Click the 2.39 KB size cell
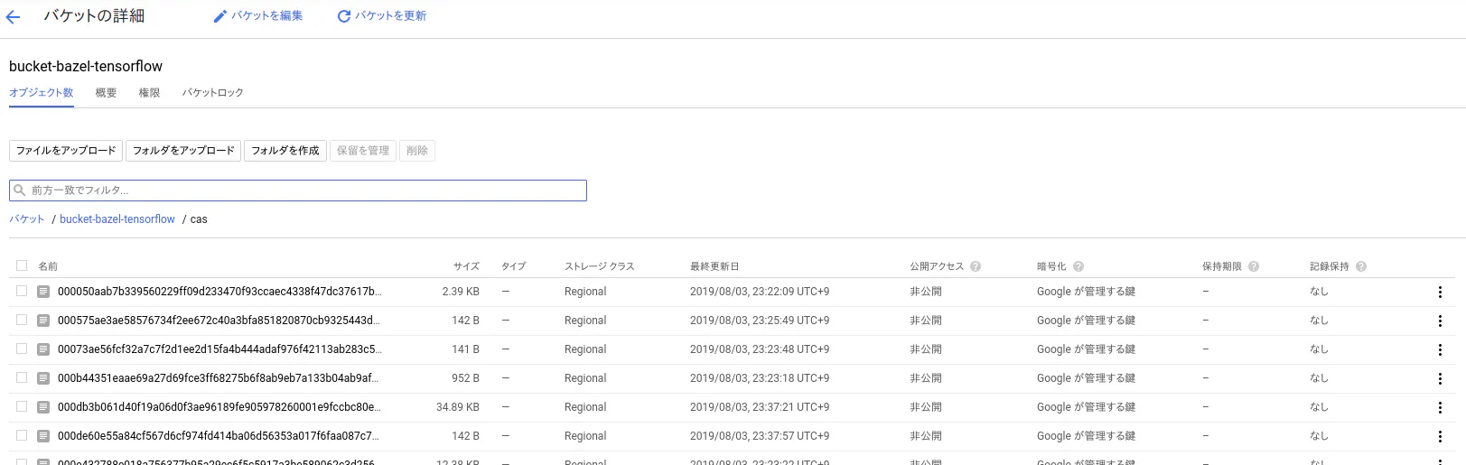The image size is (1466, 465). (461, 292)
